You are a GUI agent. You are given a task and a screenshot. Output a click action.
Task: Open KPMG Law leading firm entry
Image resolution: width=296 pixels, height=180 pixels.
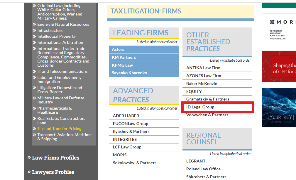[144, 65]
